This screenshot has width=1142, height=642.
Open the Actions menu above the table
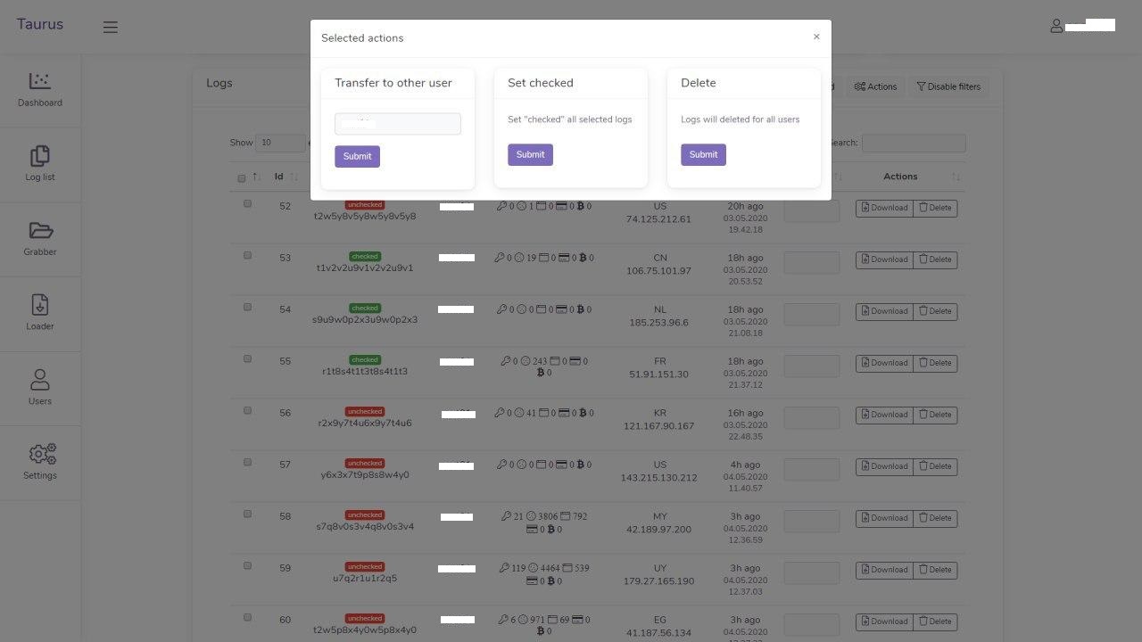coord(875,86)
